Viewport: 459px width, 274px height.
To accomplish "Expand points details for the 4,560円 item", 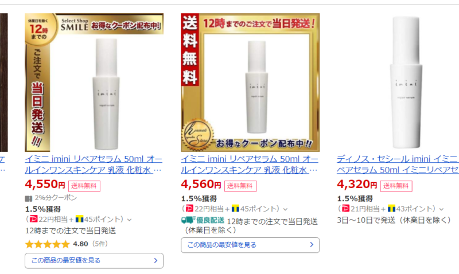I will pyautogui.click(x=285, y=209).
